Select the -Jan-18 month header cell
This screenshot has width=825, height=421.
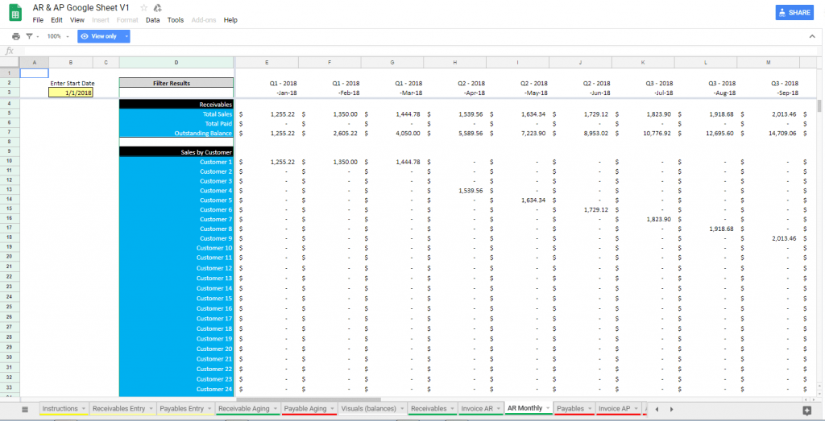(267, 93)
